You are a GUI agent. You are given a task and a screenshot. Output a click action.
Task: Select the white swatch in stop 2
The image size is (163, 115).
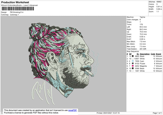tap(133, 59)
